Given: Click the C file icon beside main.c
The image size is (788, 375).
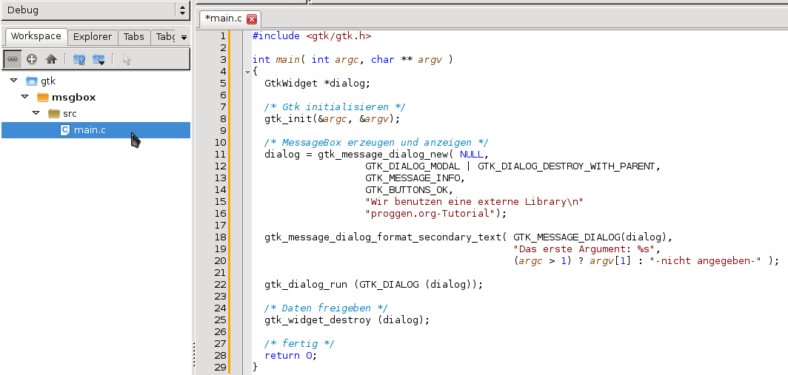Looking at the screenshot, I should (65, 130).
